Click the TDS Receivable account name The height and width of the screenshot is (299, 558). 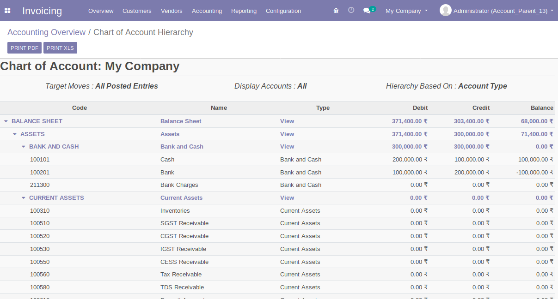182,287
